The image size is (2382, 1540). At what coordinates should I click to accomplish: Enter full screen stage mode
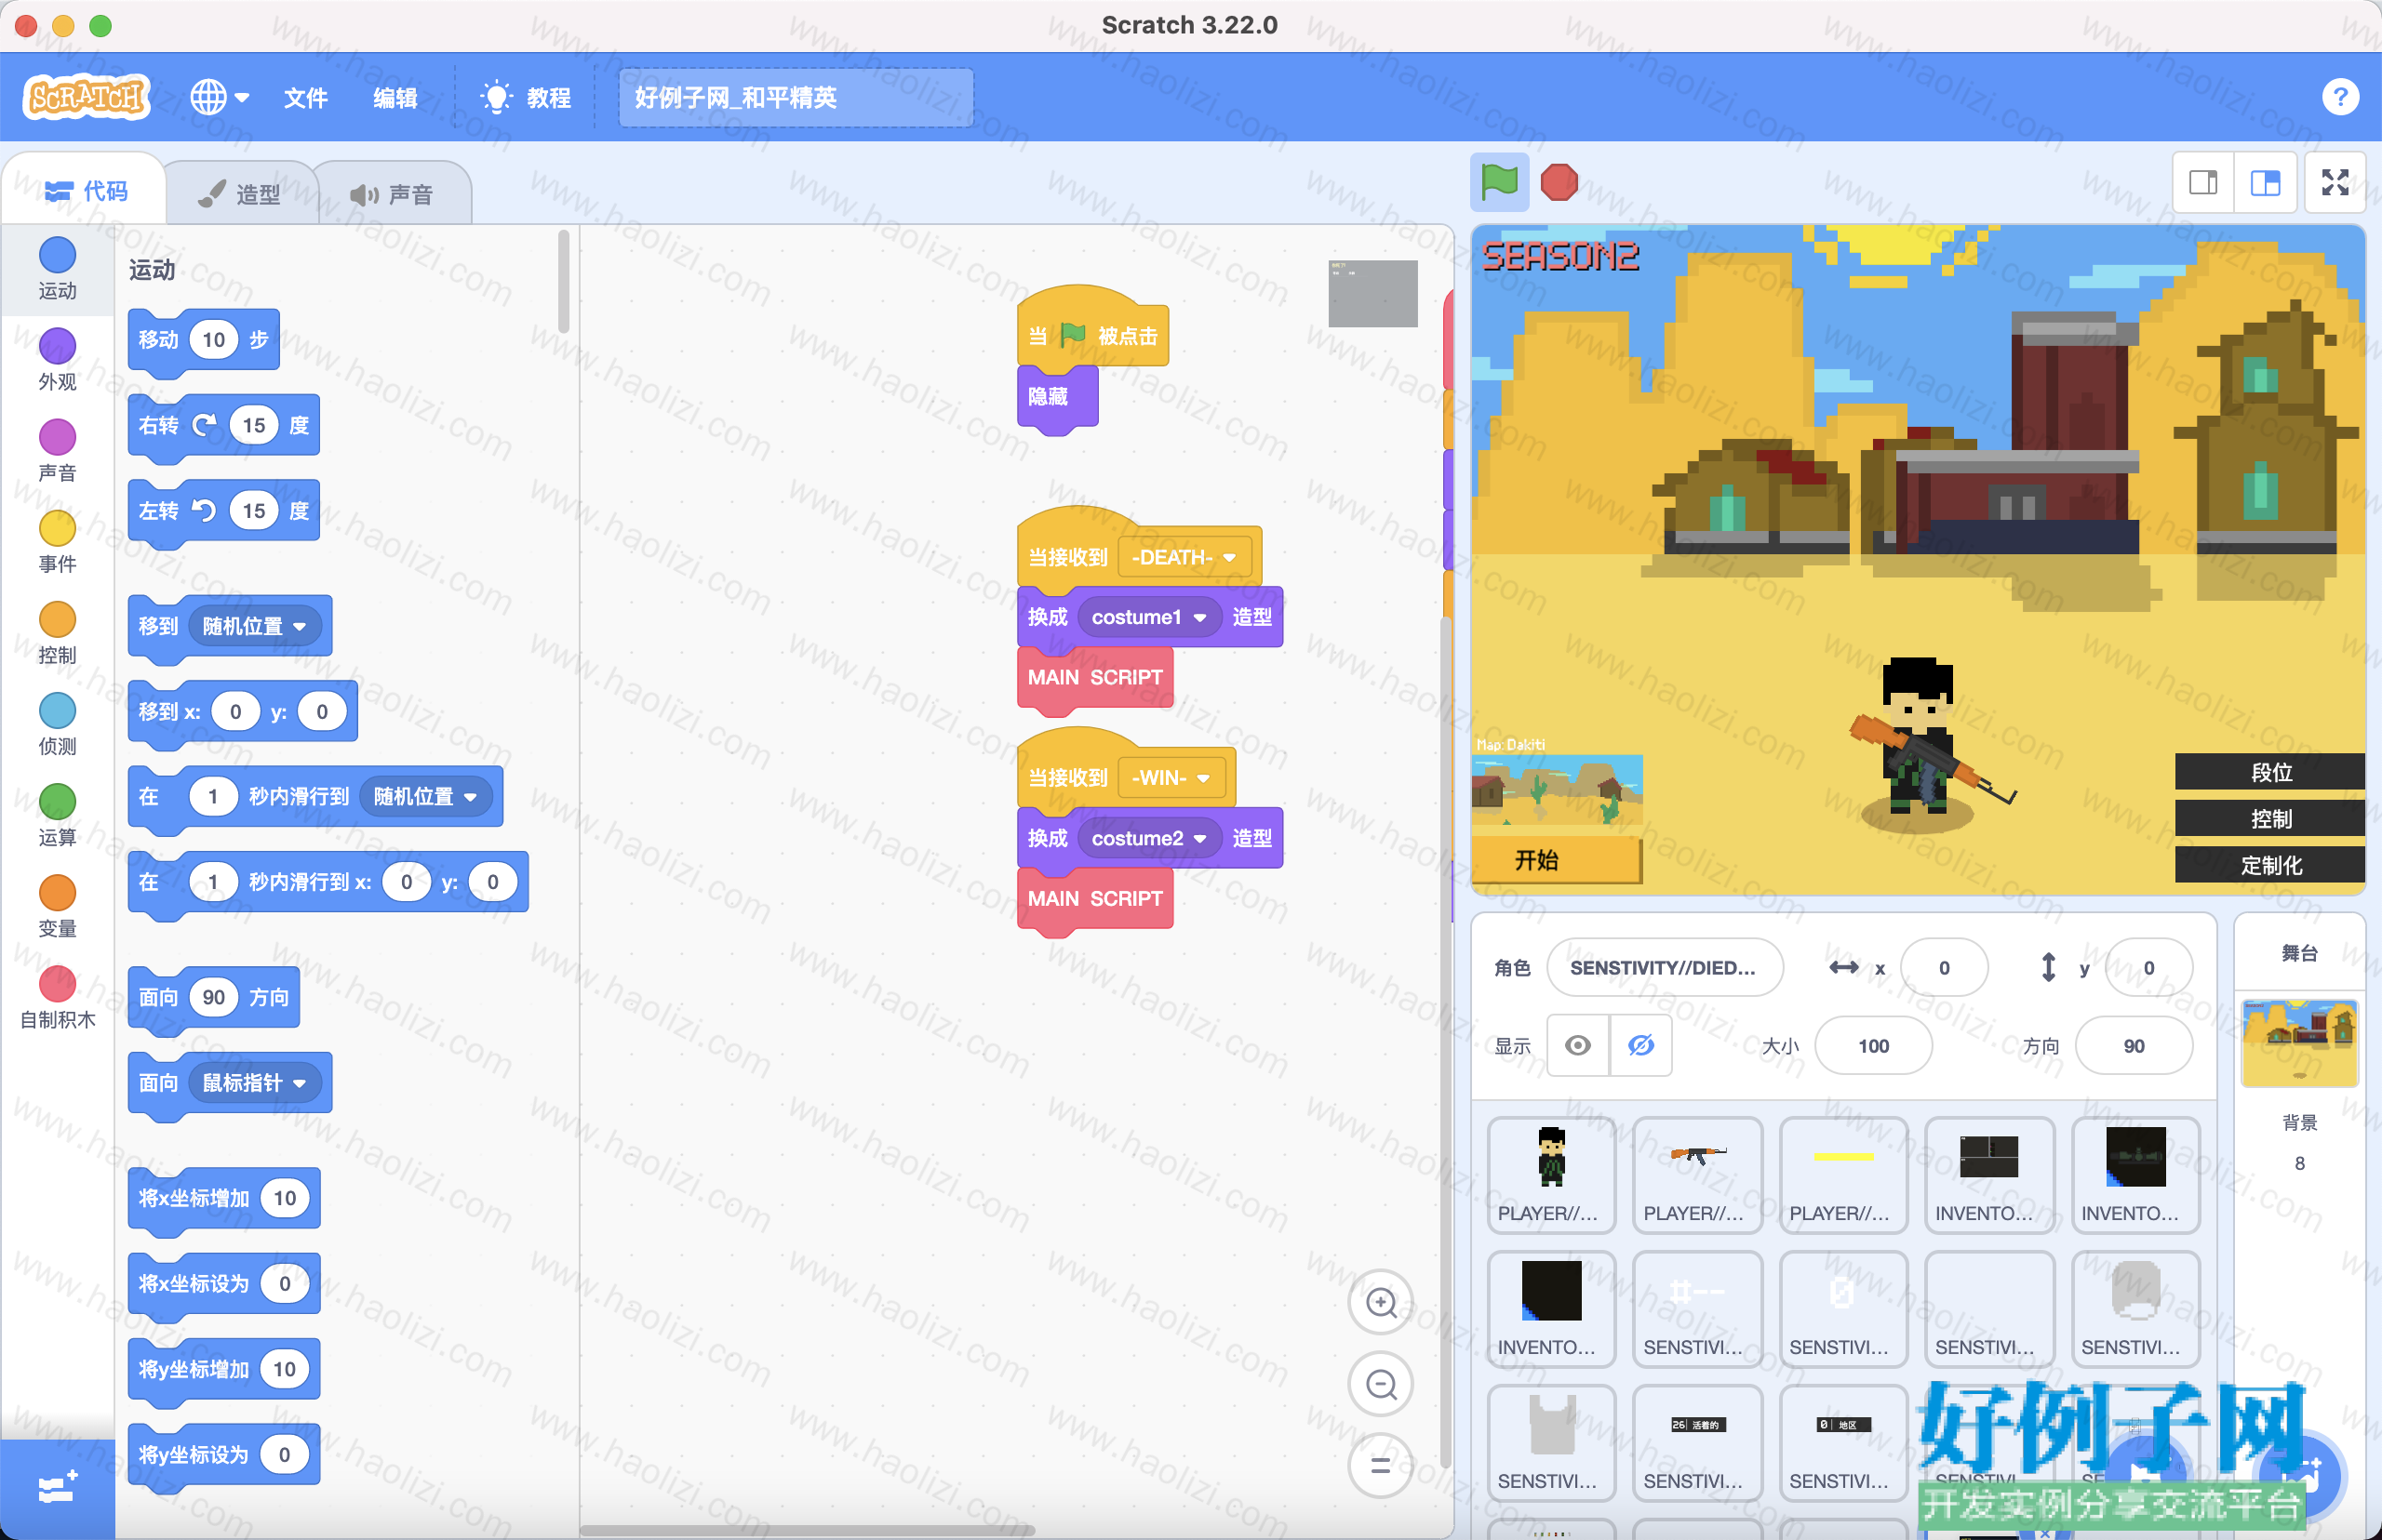[2335, 182]
